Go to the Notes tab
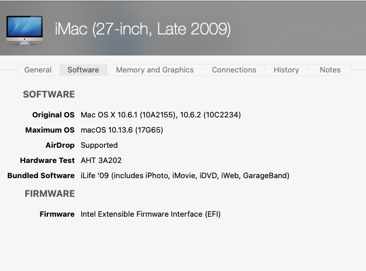 (330, 70)
